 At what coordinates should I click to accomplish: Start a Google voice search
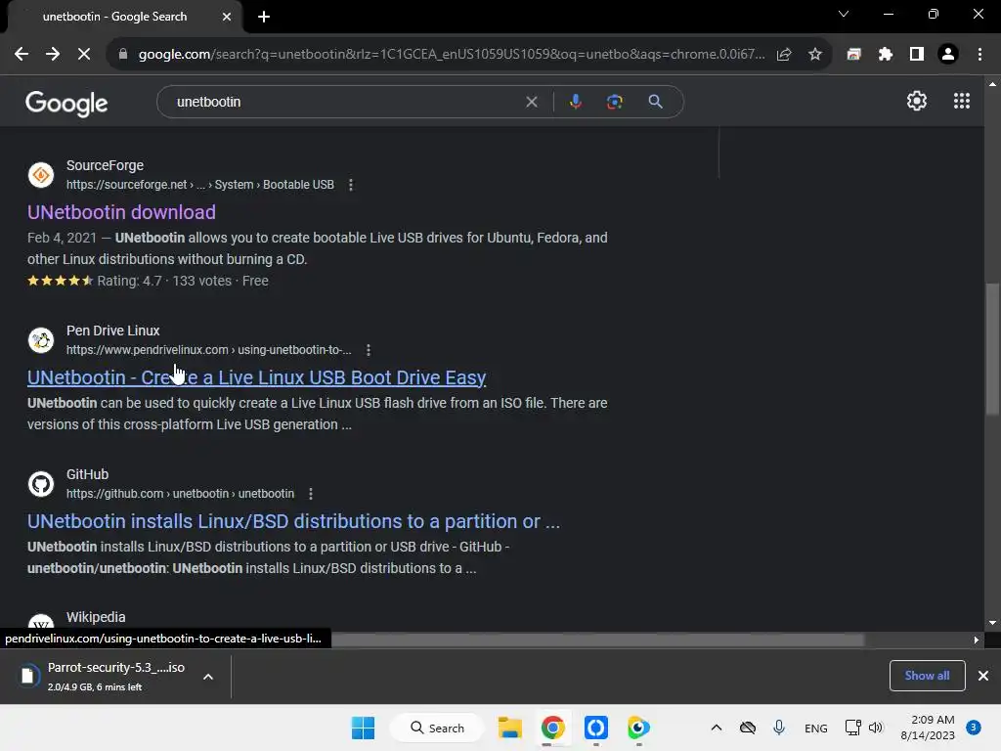(x=575, y=102)
